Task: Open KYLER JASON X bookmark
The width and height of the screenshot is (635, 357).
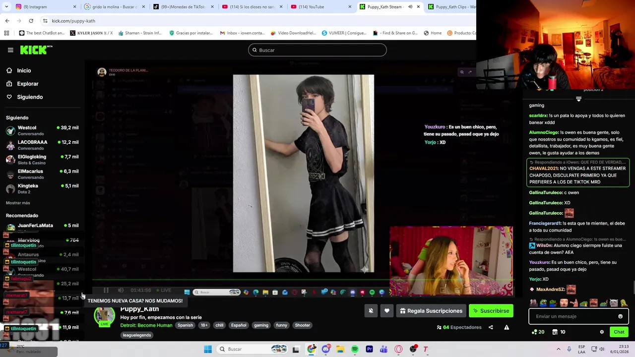Action: click(x=91, y=33)
